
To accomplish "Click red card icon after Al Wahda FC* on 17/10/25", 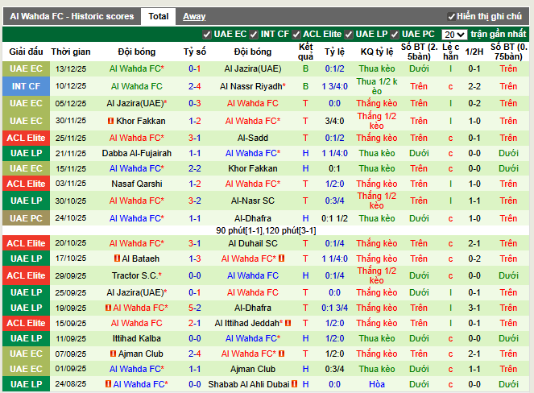I will tap(281, 259).
